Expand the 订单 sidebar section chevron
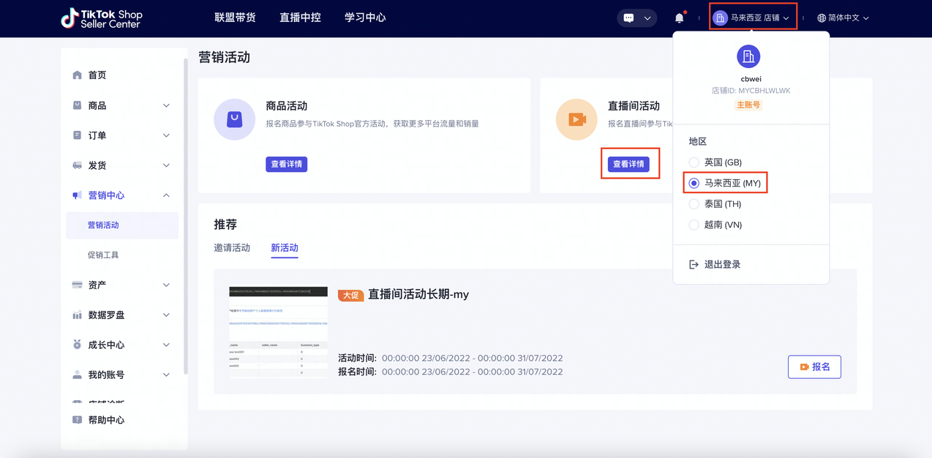The image size is (932, 458). coord(166,135)
